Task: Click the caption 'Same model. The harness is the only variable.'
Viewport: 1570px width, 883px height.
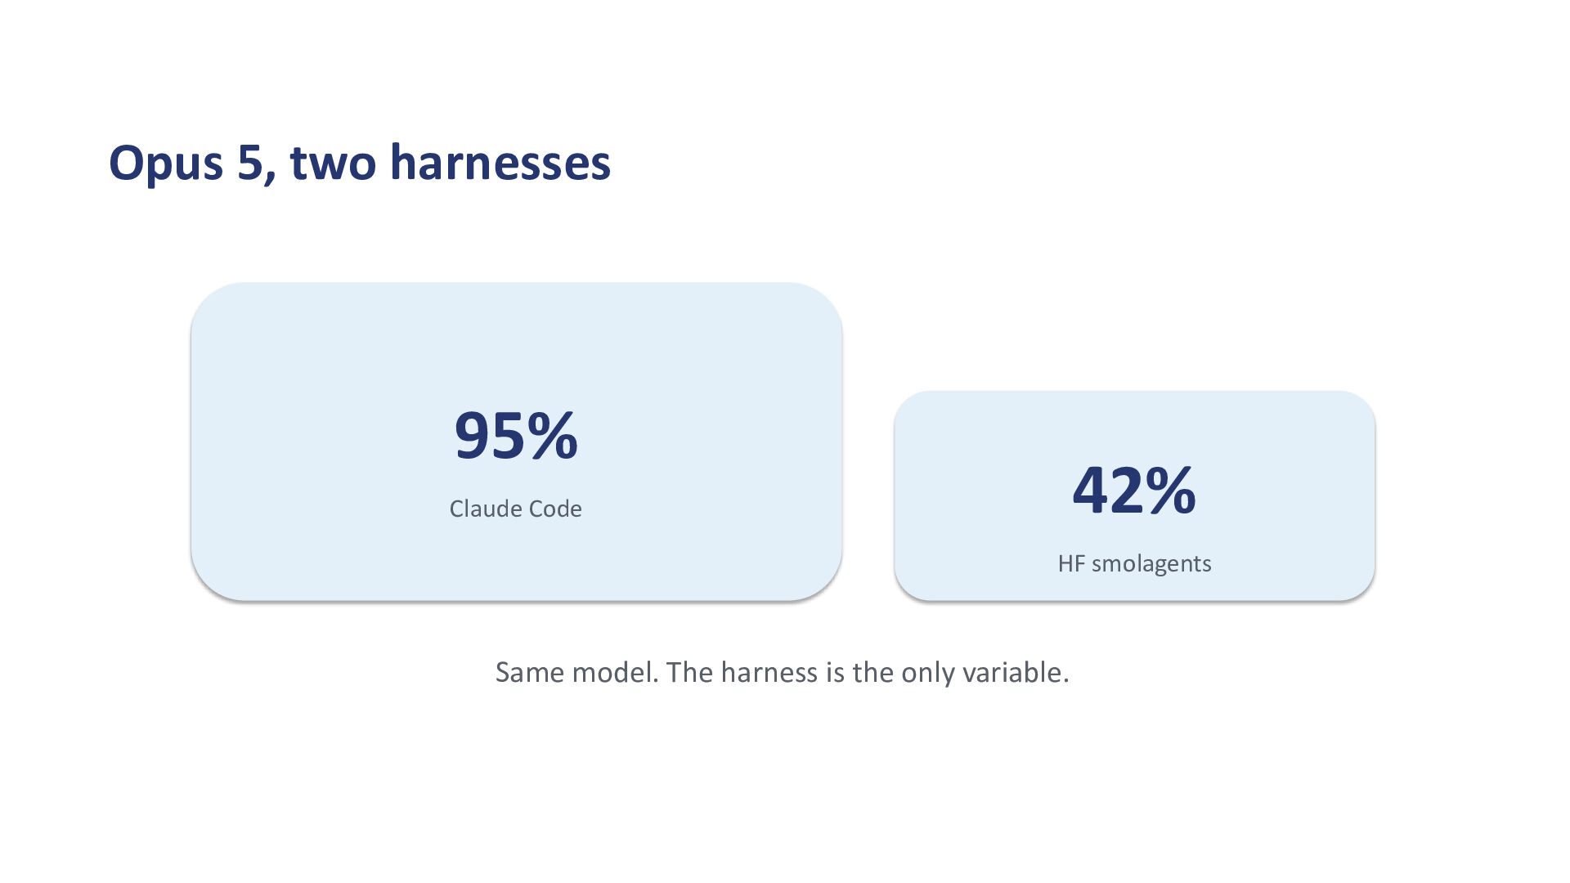Action: [x=782, y=672]
